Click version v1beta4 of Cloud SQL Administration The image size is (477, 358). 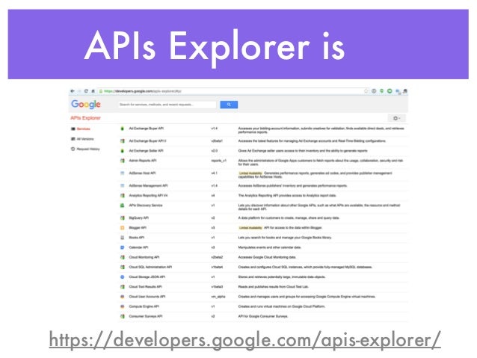coord(217,267)
